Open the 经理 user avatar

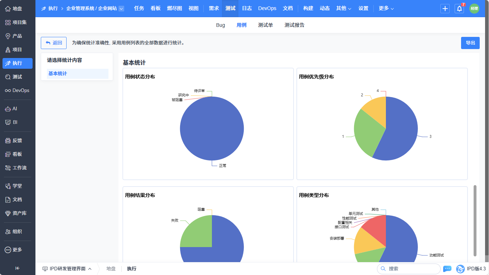[x=474, y=9]
